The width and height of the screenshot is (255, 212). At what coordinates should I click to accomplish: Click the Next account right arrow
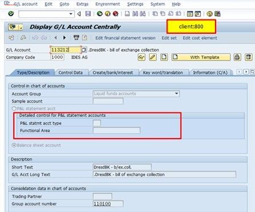tap(65, 38)
